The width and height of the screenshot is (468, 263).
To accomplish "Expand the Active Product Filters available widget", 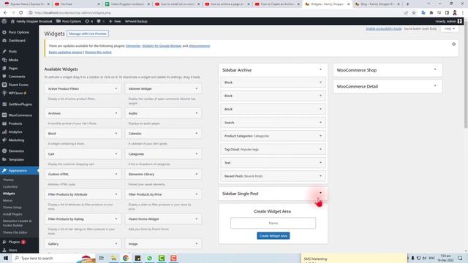I will pyautogui.click(x=116, y=88).
